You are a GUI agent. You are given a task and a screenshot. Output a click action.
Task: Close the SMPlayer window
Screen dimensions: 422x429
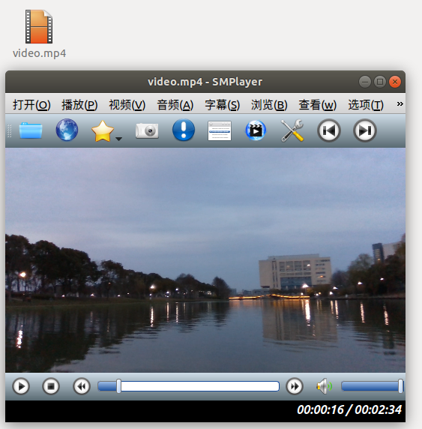pos(395,82)
